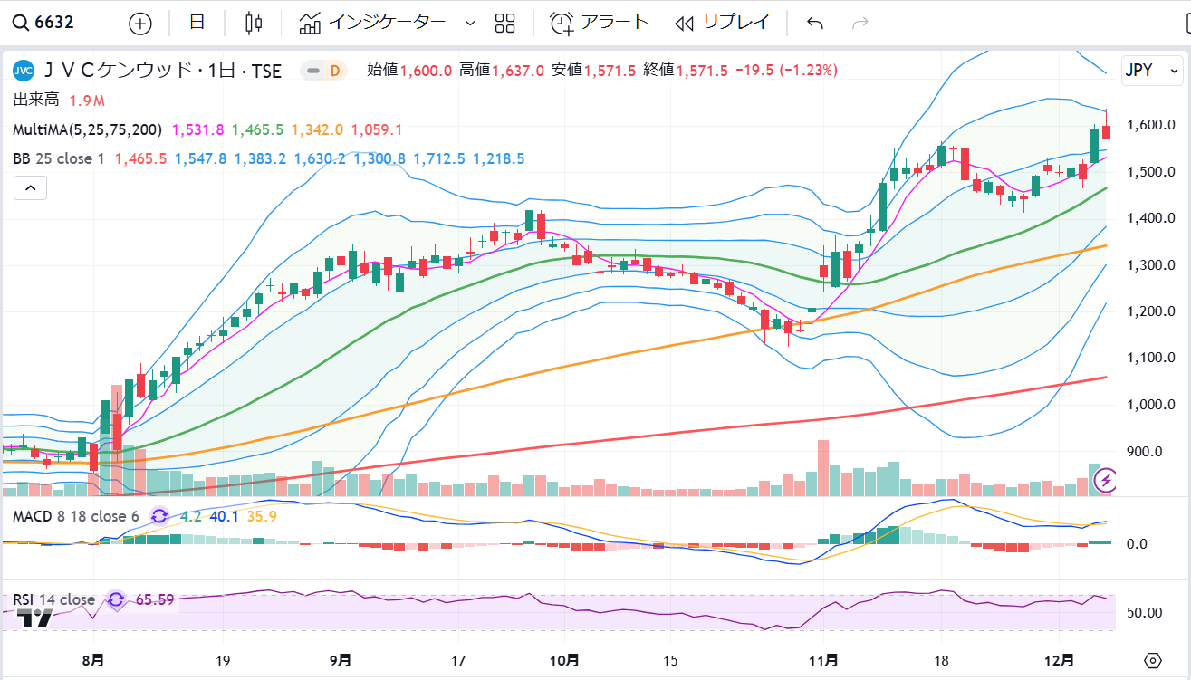Click the ＪＶＣケンウッド symbol title
This screenshot has height=680, width=1191.
tap(118, 71)
